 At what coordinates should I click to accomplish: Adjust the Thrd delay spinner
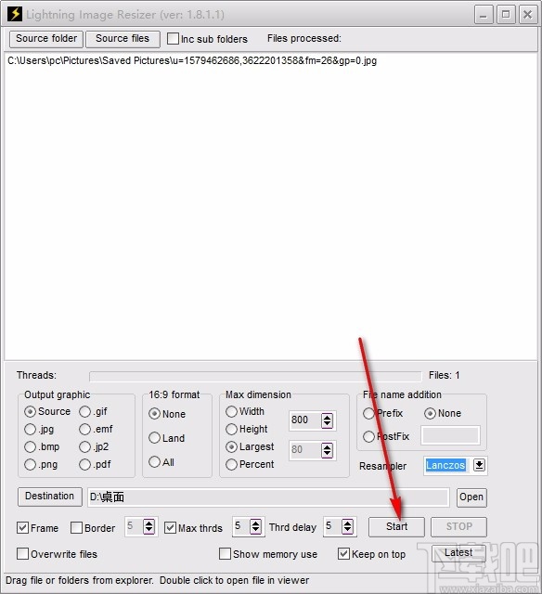click(x=347, y=526)
